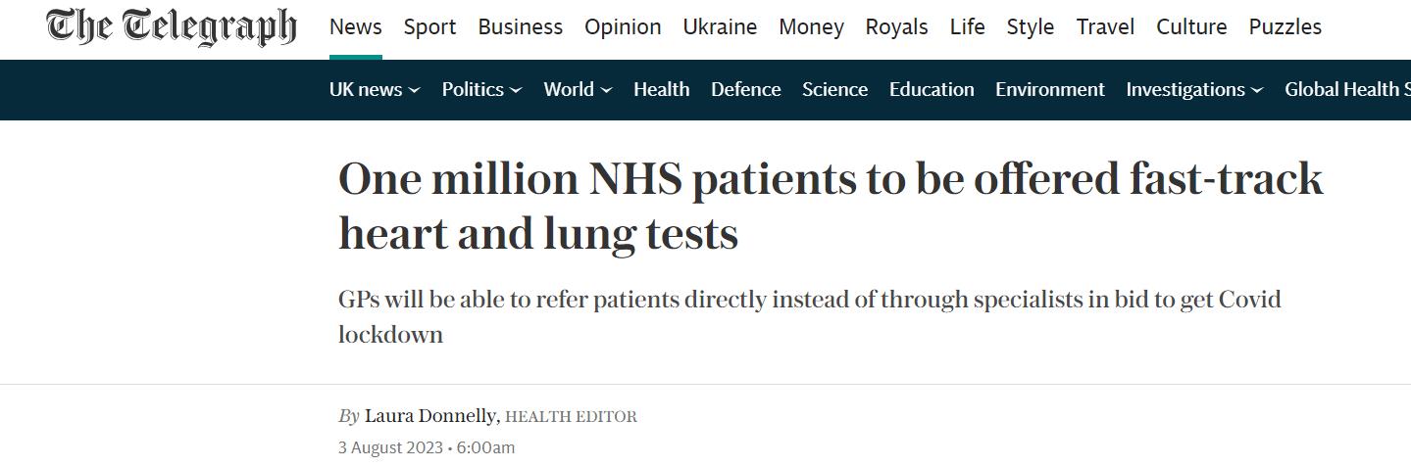Open the Business section
The image size is (1411, 467).
(x=520, y=27)
